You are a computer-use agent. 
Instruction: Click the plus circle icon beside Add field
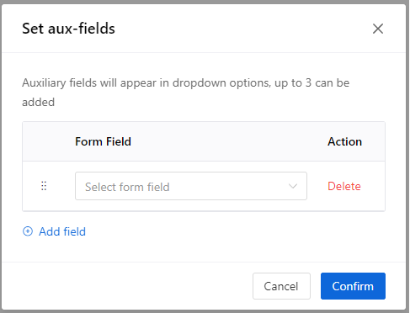28,231
